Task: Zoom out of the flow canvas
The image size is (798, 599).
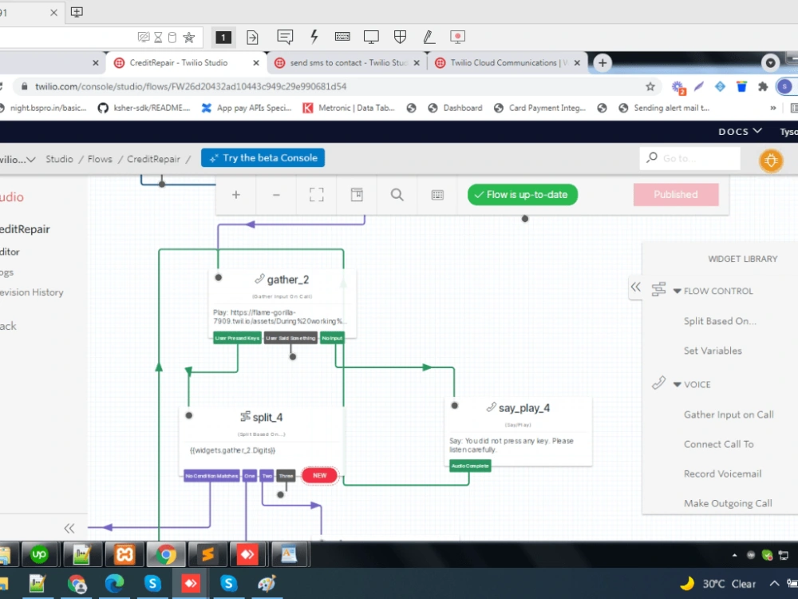Action: point(276,194)
